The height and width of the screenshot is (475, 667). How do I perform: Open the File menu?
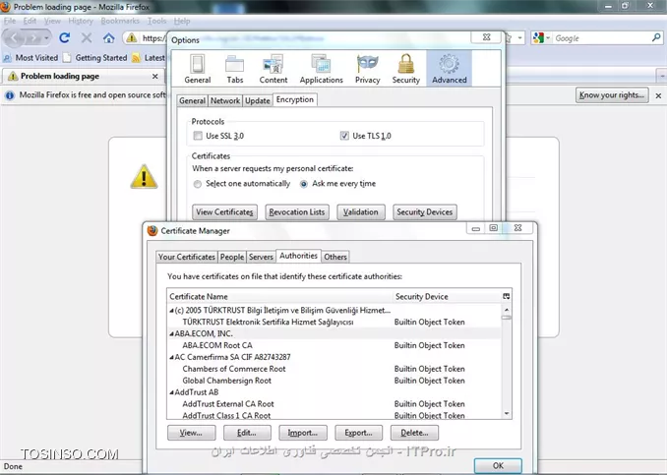point(10,21)
